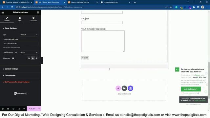
Task: Bookmark this page with star icon
Action: (x=171, y=7)
